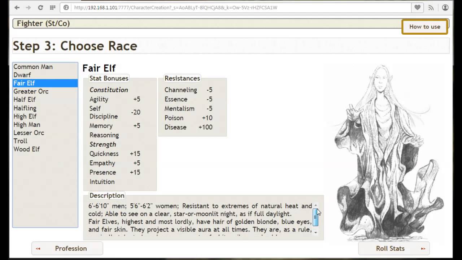Click the description scrollbar down arrow

click(315, 233)
